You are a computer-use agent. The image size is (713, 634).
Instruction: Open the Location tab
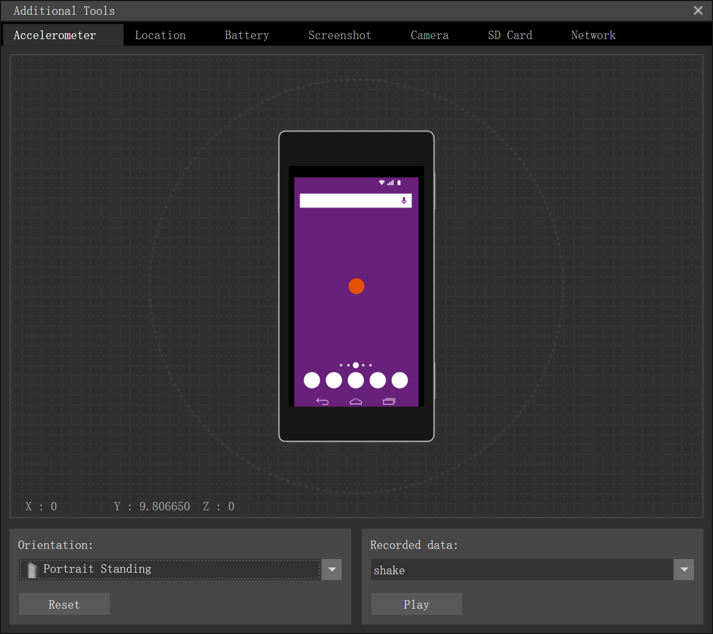click(160, 35)
